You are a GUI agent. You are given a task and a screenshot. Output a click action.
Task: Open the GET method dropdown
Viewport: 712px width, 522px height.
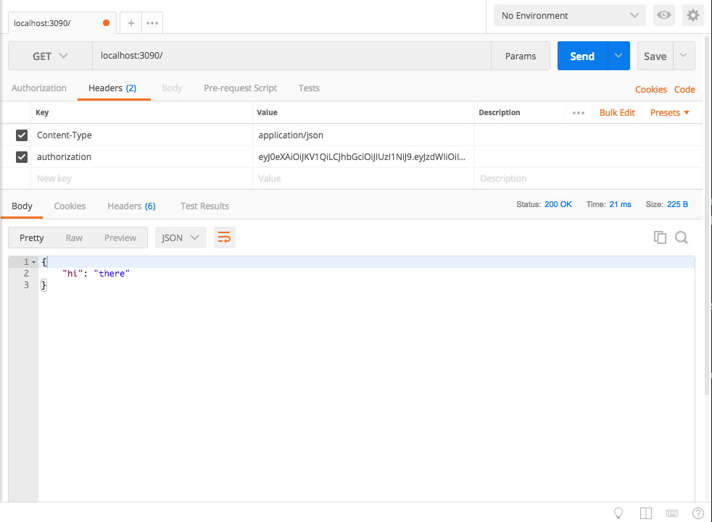point(49,55)
